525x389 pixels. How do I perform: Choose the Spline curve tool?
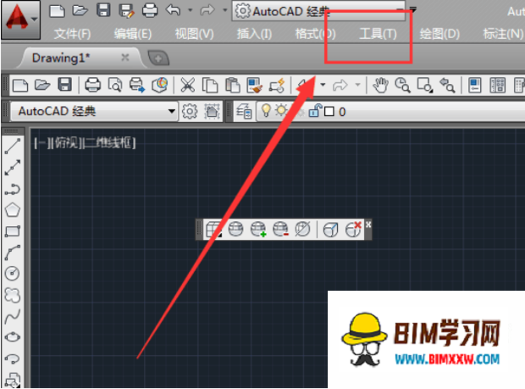(x=13, y=316)
